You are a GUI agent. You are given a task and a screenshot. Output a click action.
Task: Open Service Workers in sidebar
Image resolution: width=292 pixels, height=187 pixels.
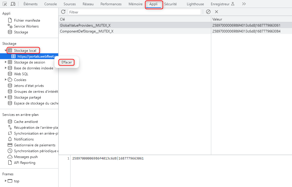pos(26,26)
